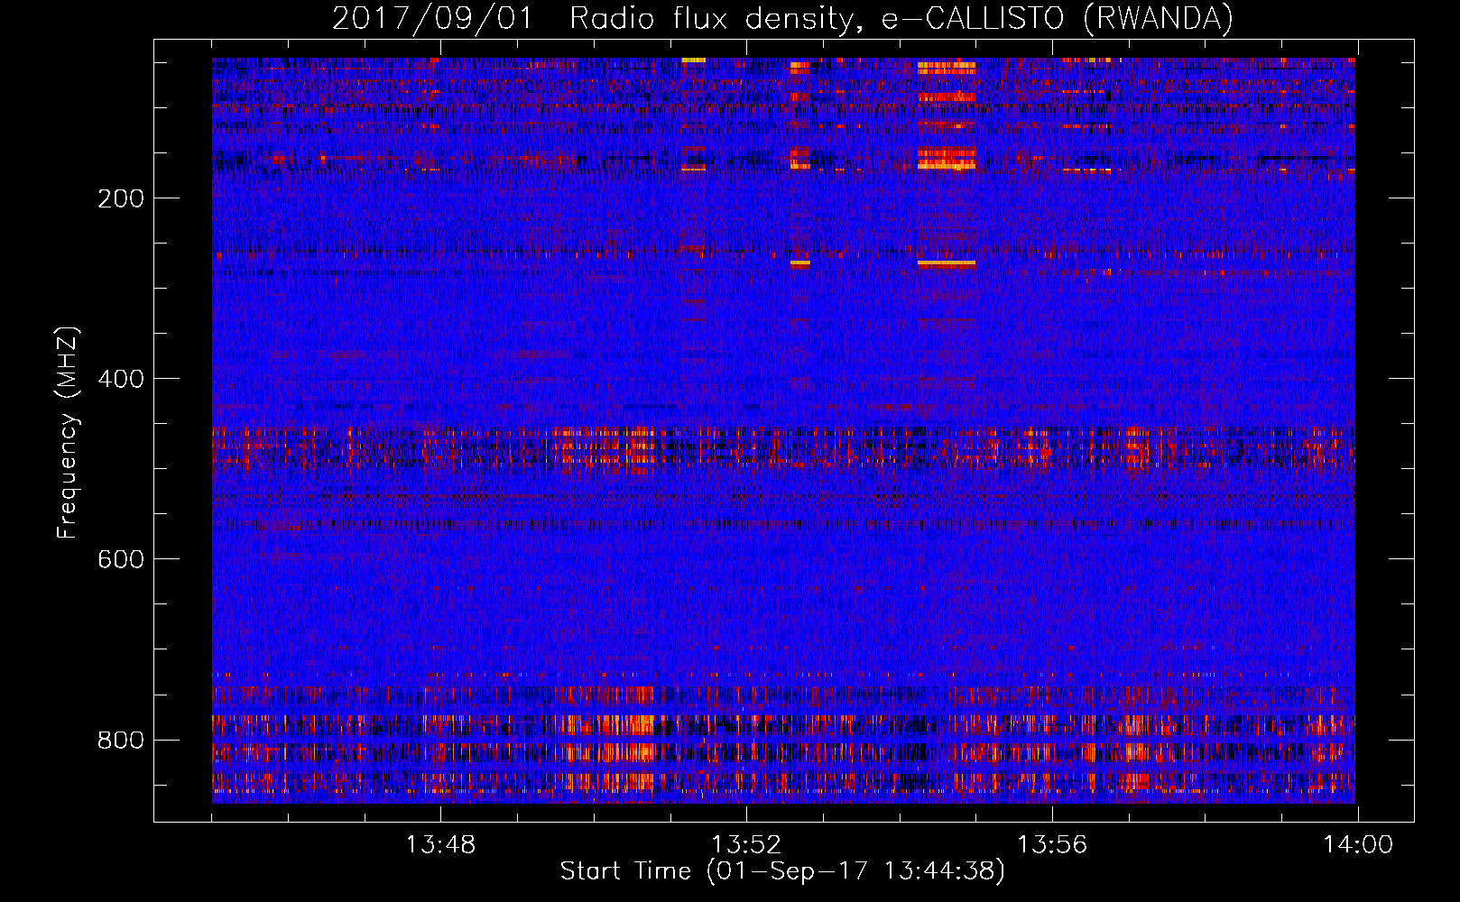Image resolution: width=1460 pixels, height=902 pixels.
Task: Click the '400' frequency tick label
Action: coord(121,379)
